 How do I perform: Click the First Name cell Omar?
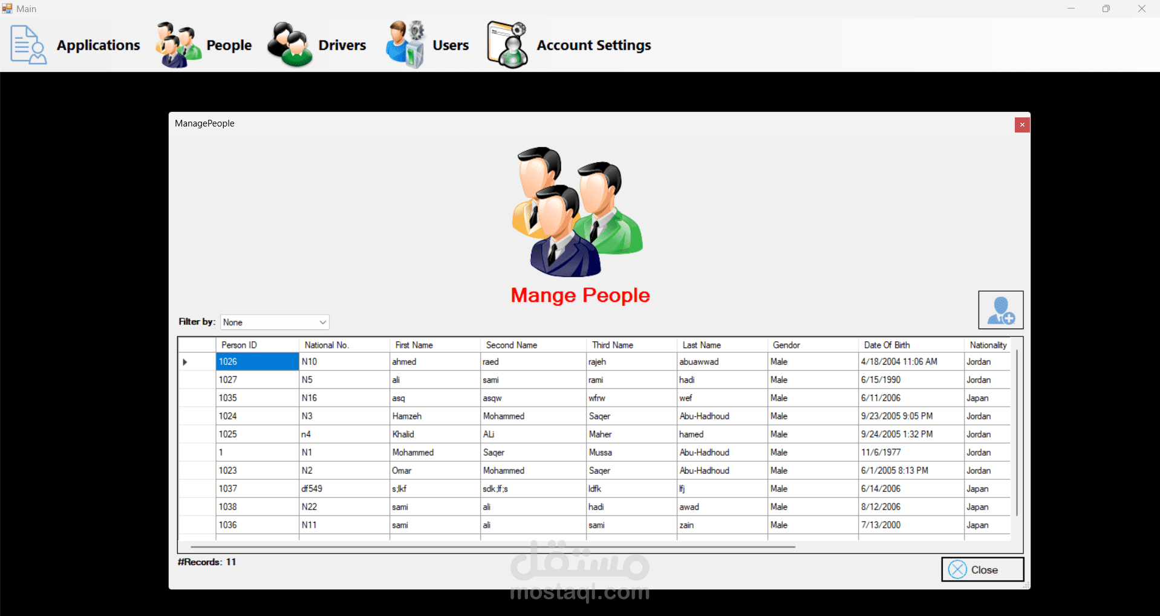tap(435, 471)
